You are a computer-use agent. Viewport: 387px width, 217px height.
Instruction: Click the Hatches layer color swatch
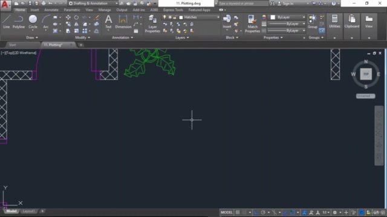(181, 17)
